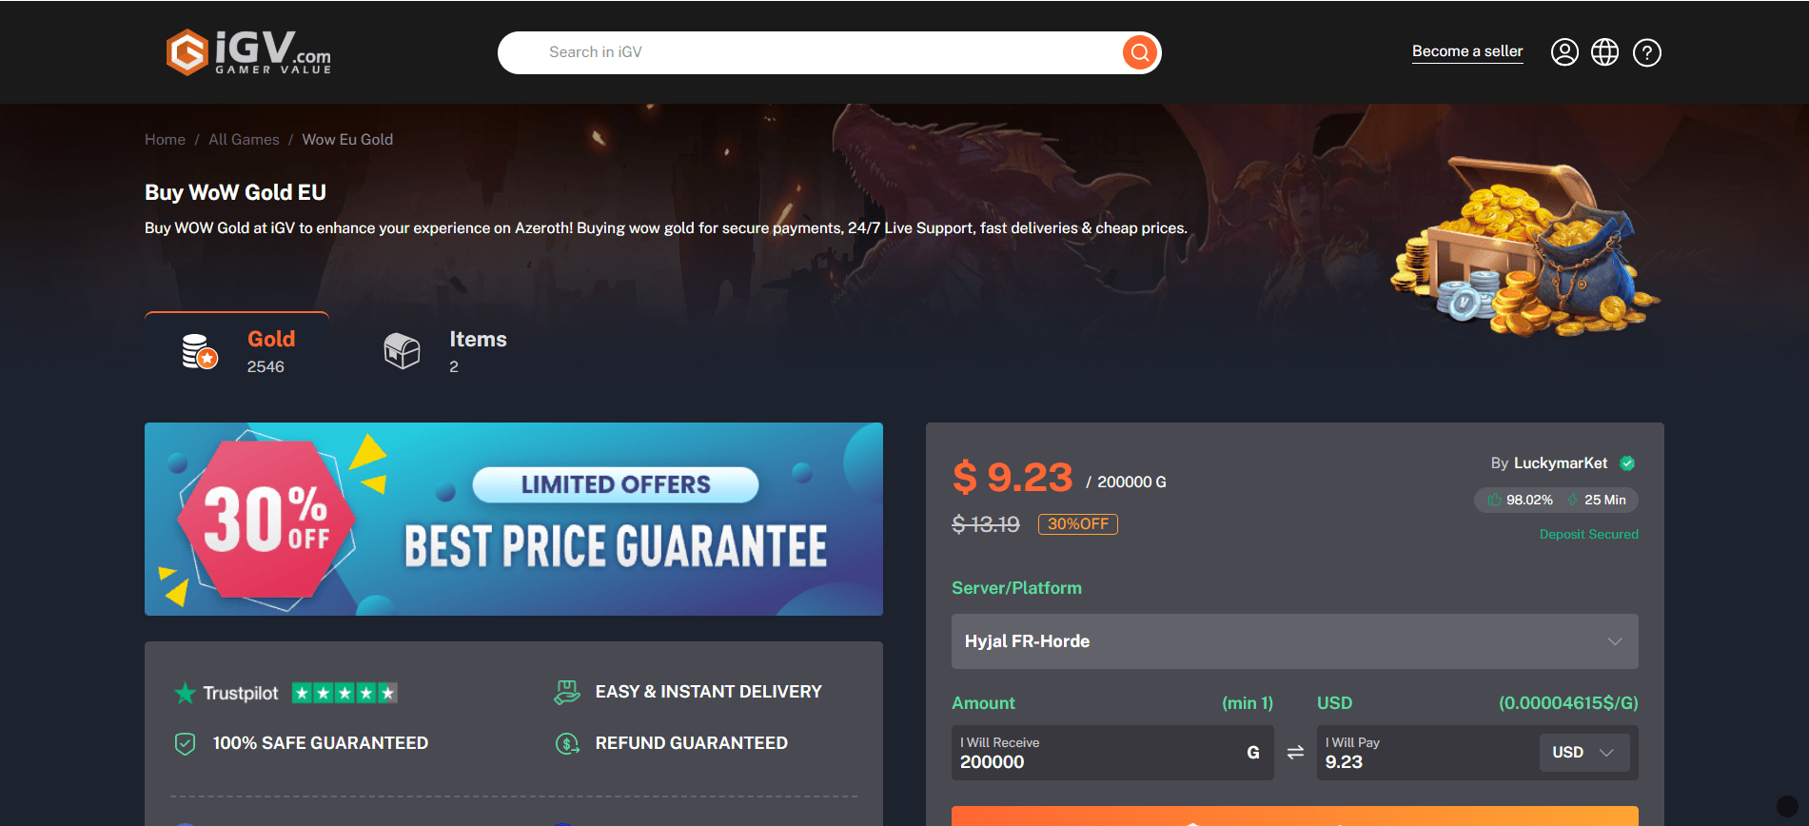This screenshot has width=1809, height=826.
Task: Open All Games breadcrumb link
Action: tap(244, 139)
